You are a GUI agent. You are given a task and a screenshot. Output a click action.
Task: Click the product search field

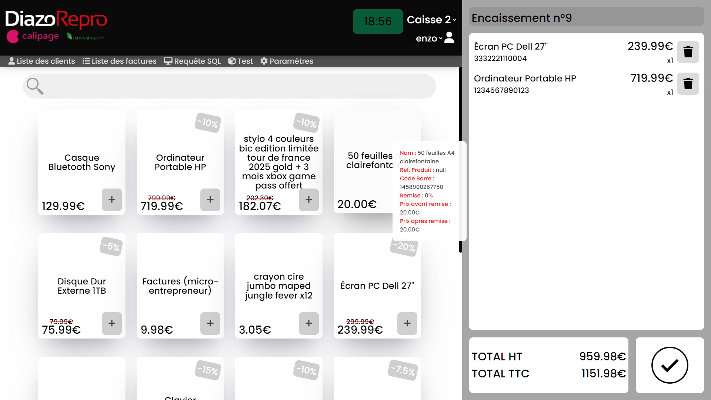pyautogui.click(x=237, y=86)
